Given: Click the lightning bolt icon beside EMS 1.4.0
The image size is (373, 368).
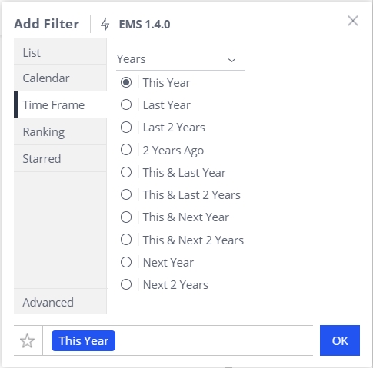Looking at the screenshot, I should click(x=105, y=25).
